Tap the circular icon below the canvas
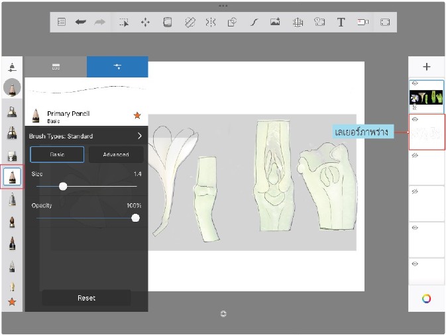The image size is (446, 335). point(223,313)
